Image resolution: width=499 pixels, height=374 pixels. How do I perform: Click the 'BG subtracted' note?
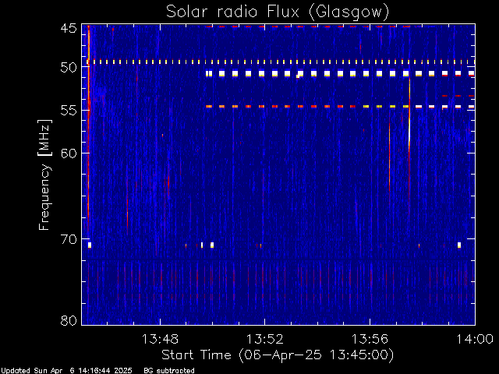[x=169, y=371]
